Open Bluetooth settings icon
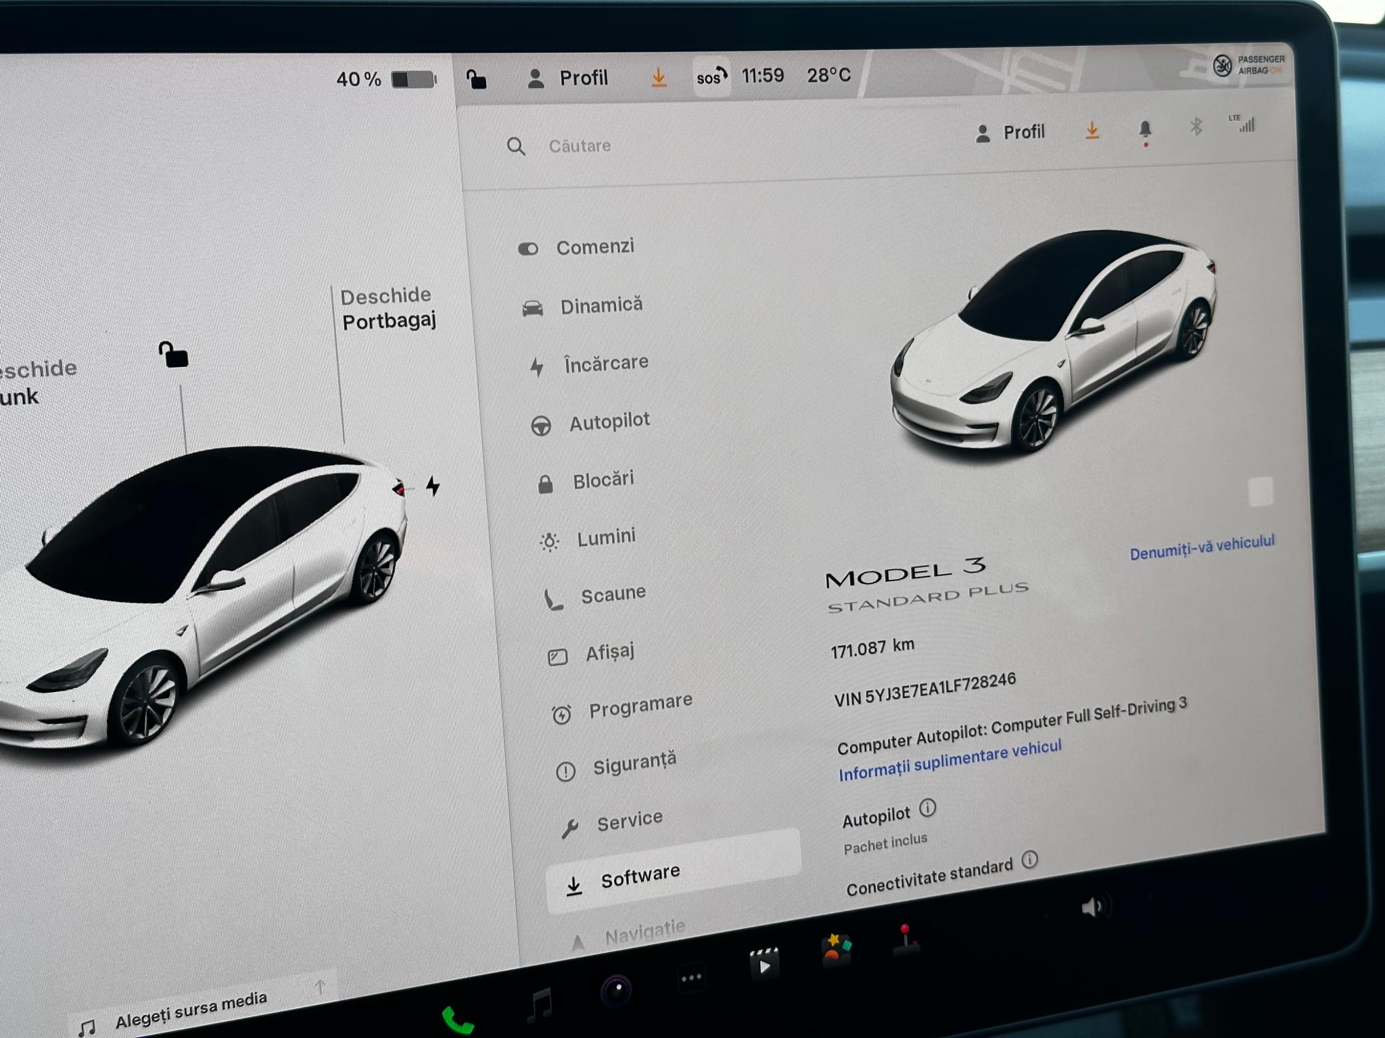 [x=1196, y=126]
